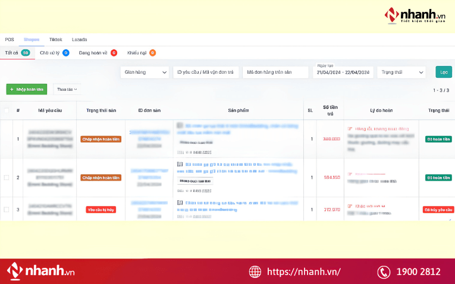Toggle the select-all checkbox in table header
The image size is (455, 284).
tap(7, 110)
